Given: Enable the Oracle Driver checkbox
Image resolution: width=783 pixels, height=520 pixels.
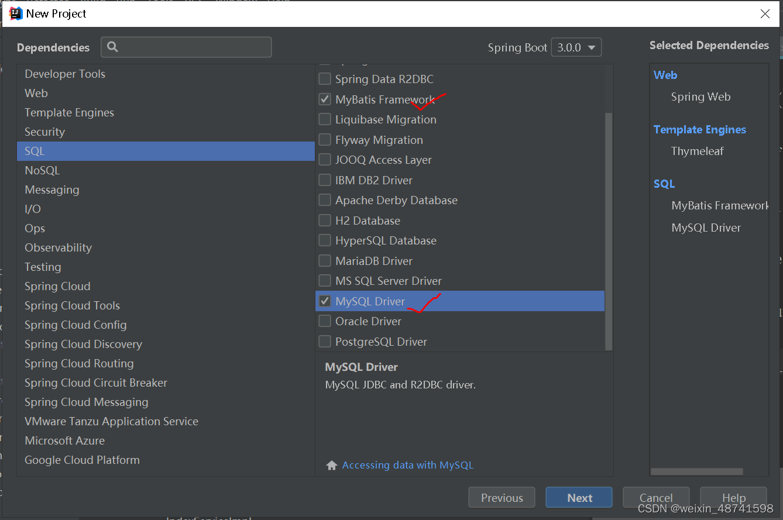Looking at the screenshot, I should point(325,321).
